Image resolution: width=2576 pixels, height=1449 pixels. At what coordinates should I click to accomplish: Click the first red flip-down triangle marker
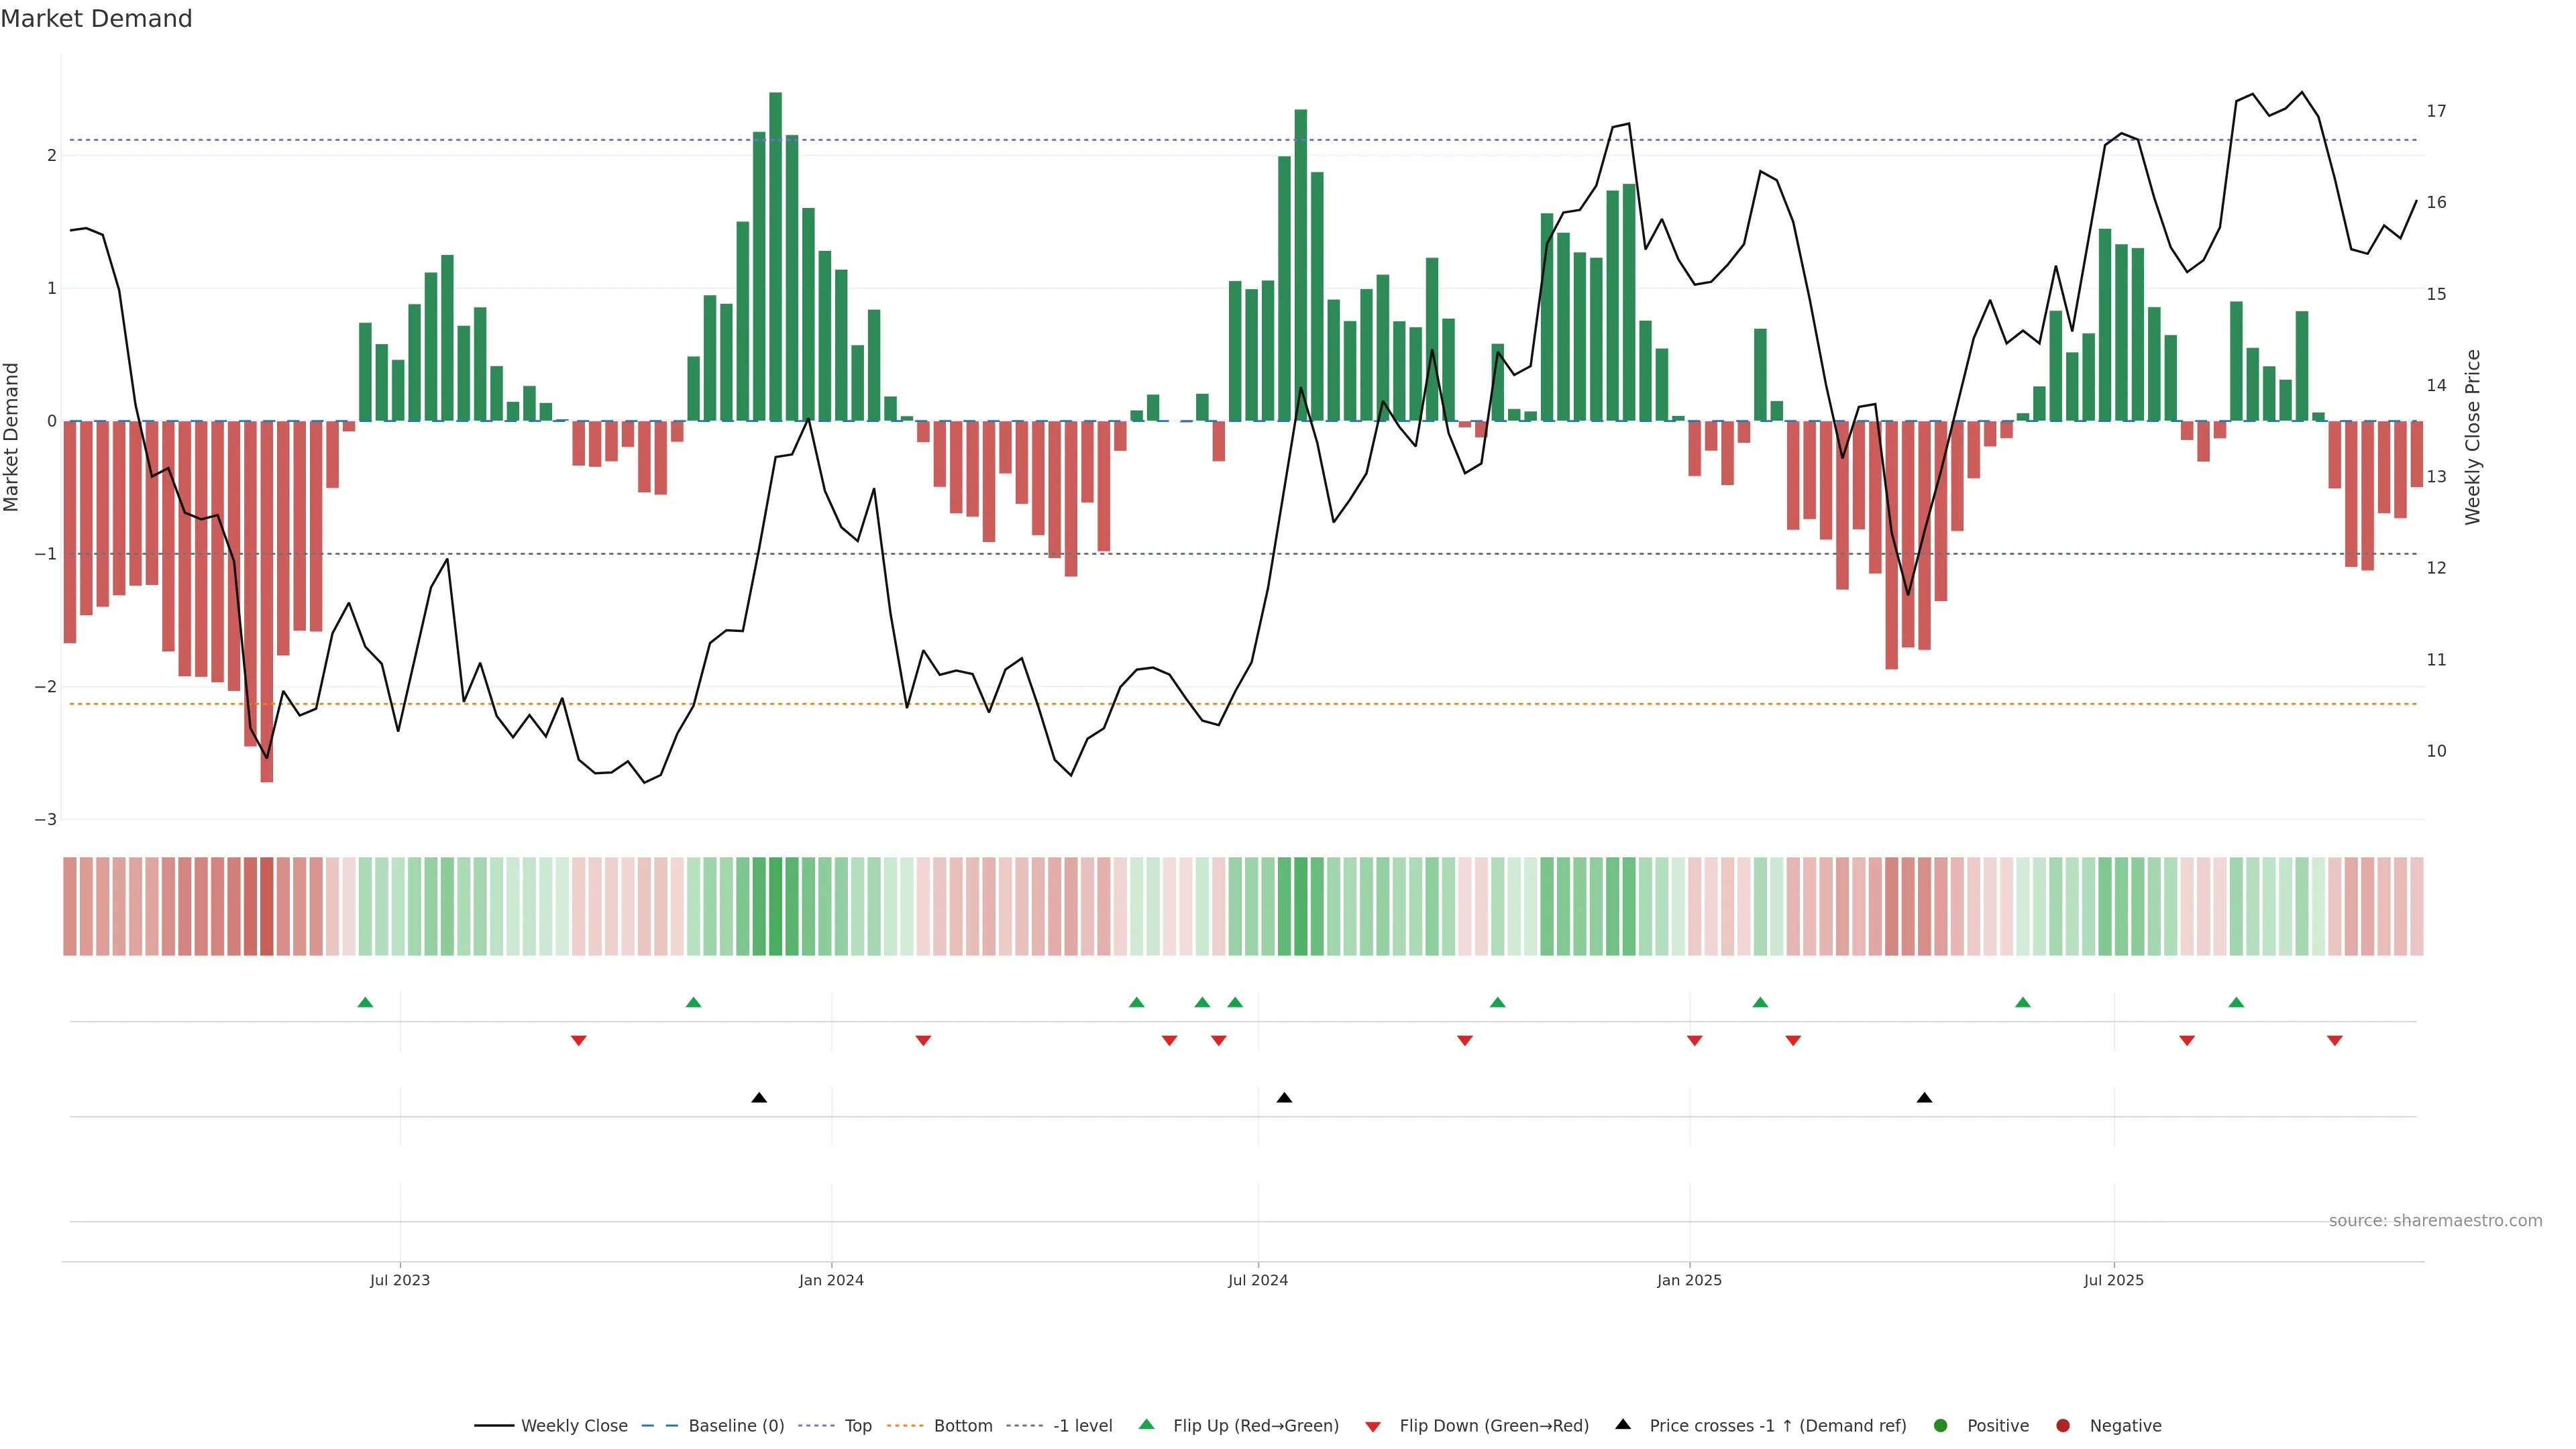578,1041
